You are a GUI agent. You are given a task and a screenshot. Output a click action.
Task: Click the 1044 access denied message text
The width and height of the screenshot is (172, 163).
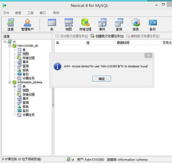click(106, 66)
